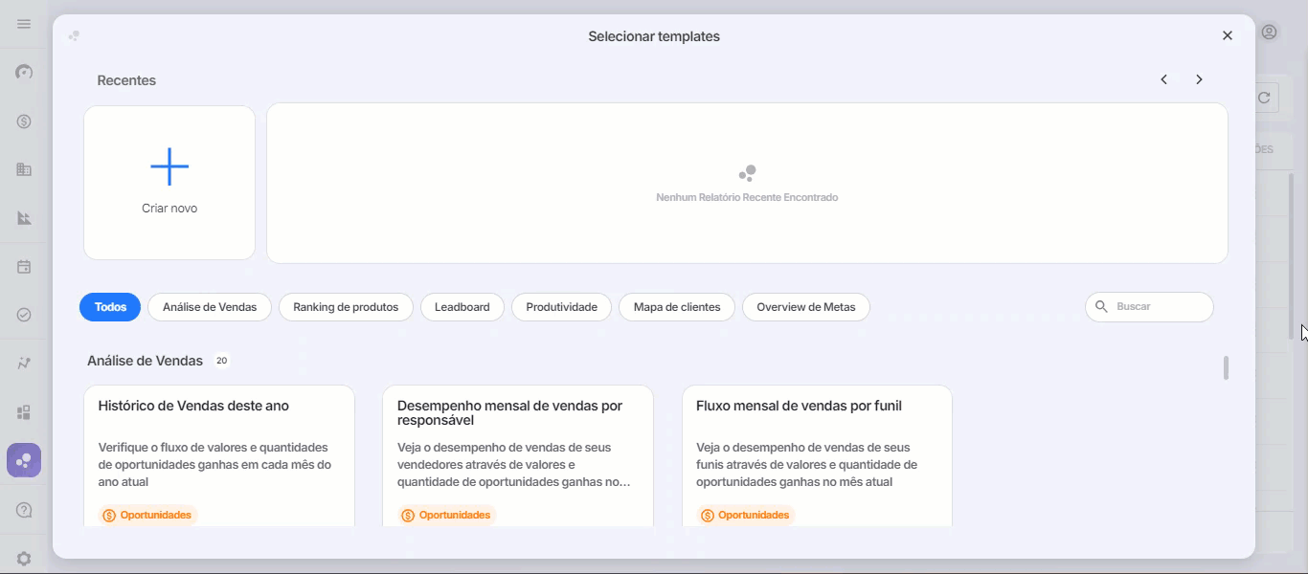Click the magnifier icon in search box
This screenshot has height=574, width=1308.
click(x=1101, y=307)
